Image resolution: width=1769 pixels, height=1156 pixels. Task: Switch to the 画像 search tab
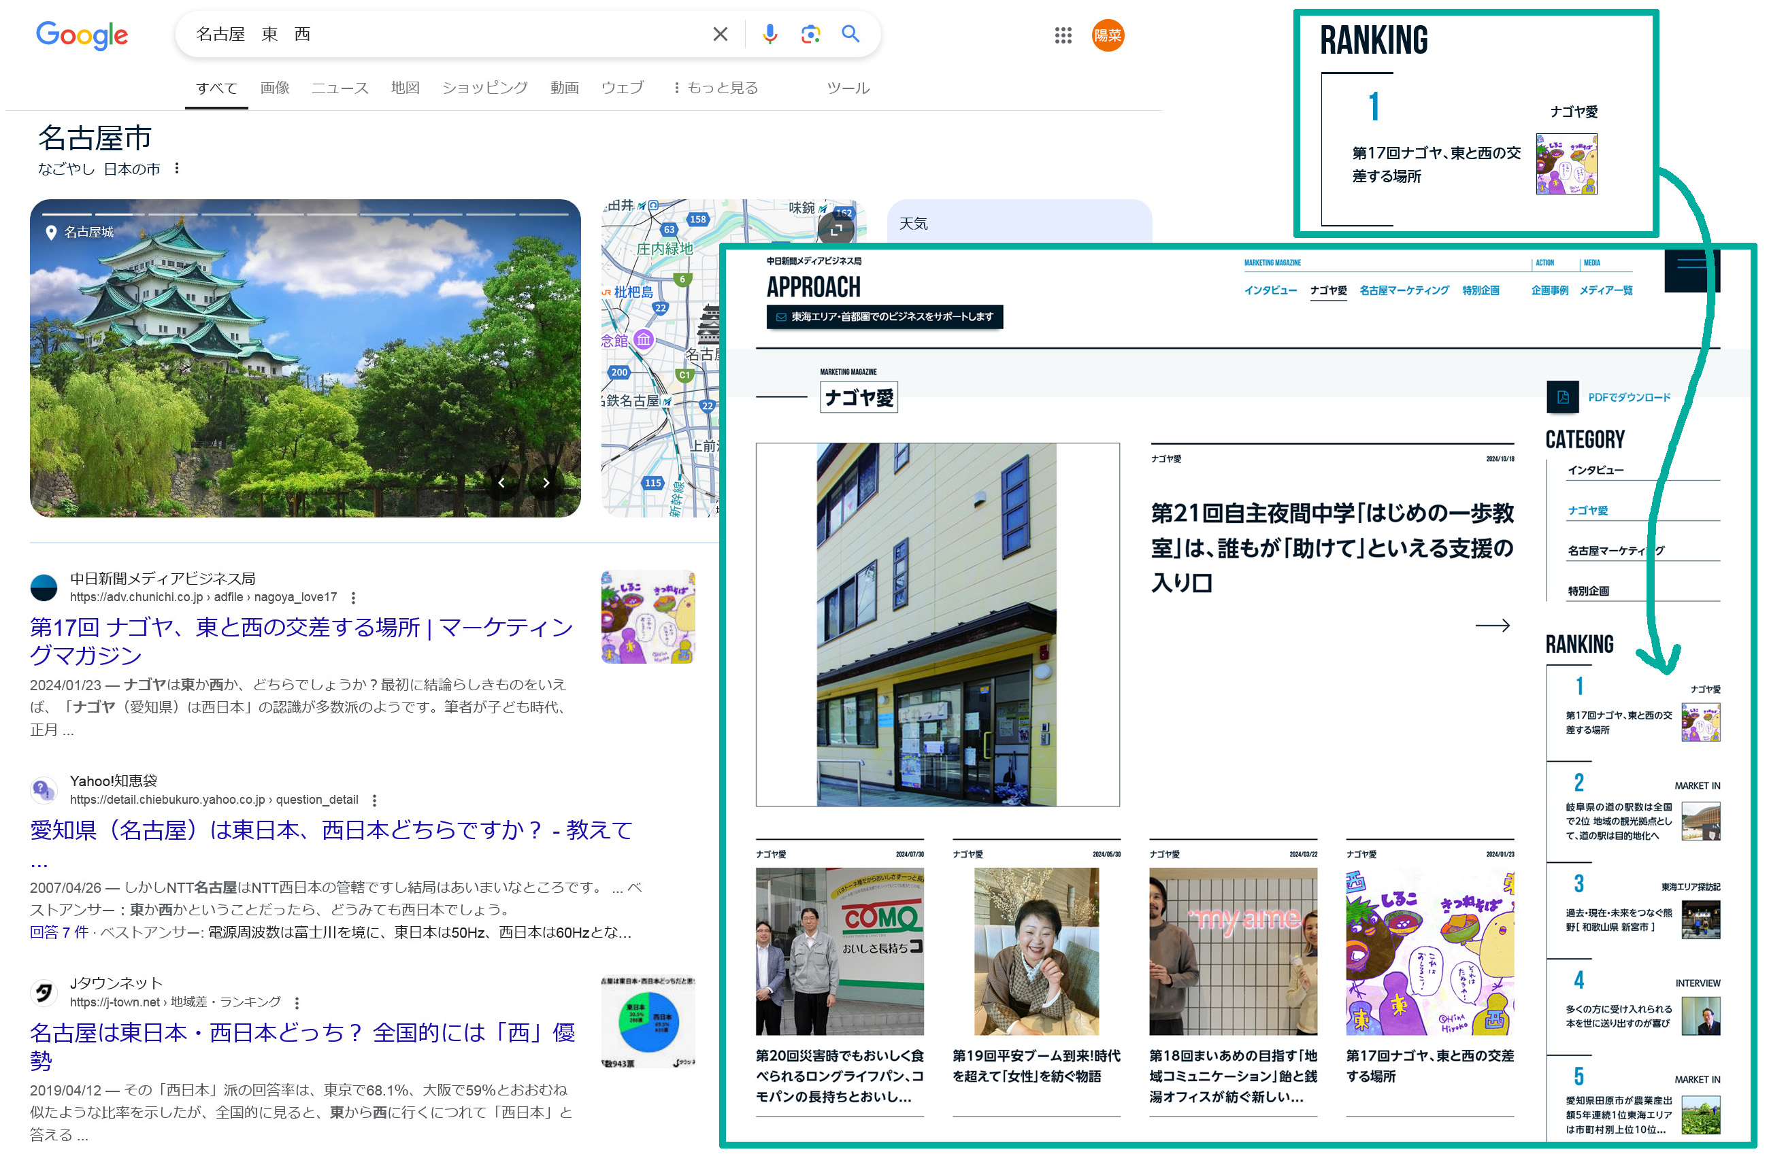click(274, 88)
